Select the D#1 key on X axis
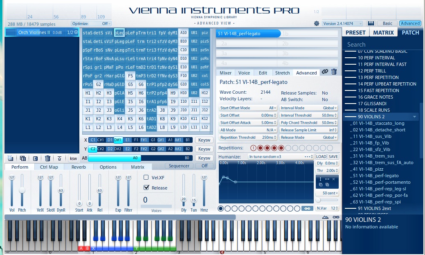Image resolution: width=425 pixels, height=255 pixels. pyautogui.click(x=118, y=140)
